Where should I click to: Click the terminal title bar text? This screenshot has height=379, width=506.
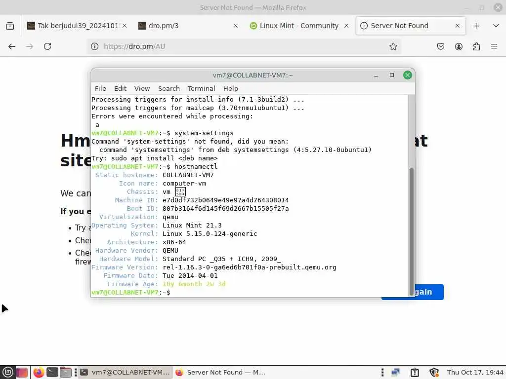(253, 75)
